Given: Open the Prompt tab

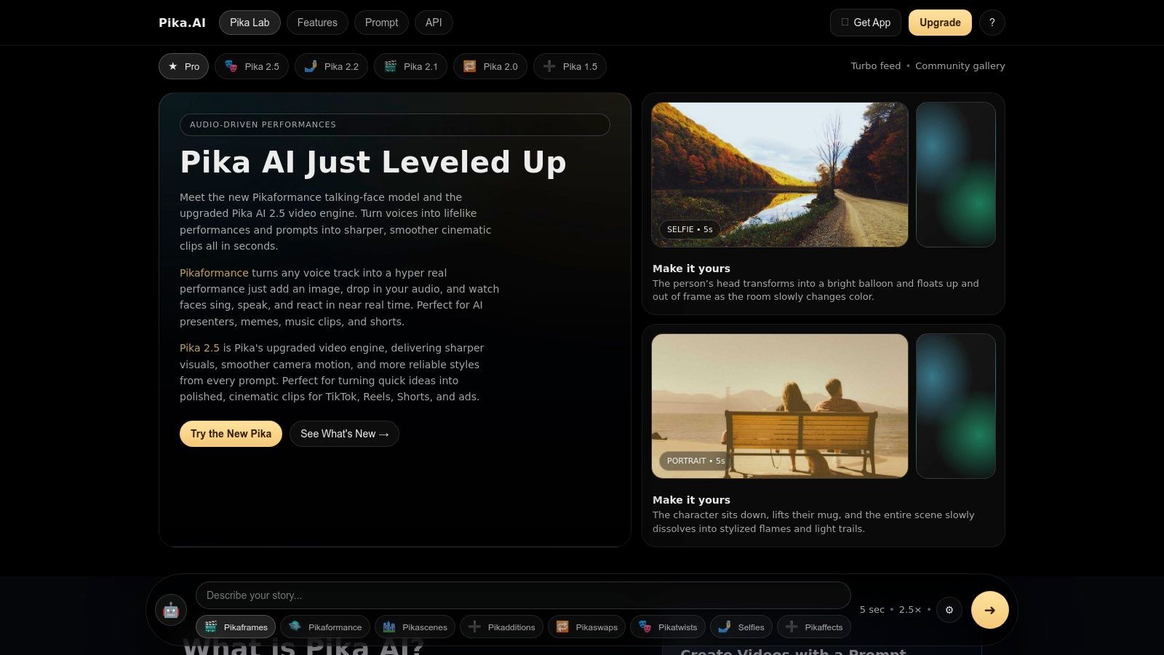Looking at the screenshot, I should pos(381,23).
